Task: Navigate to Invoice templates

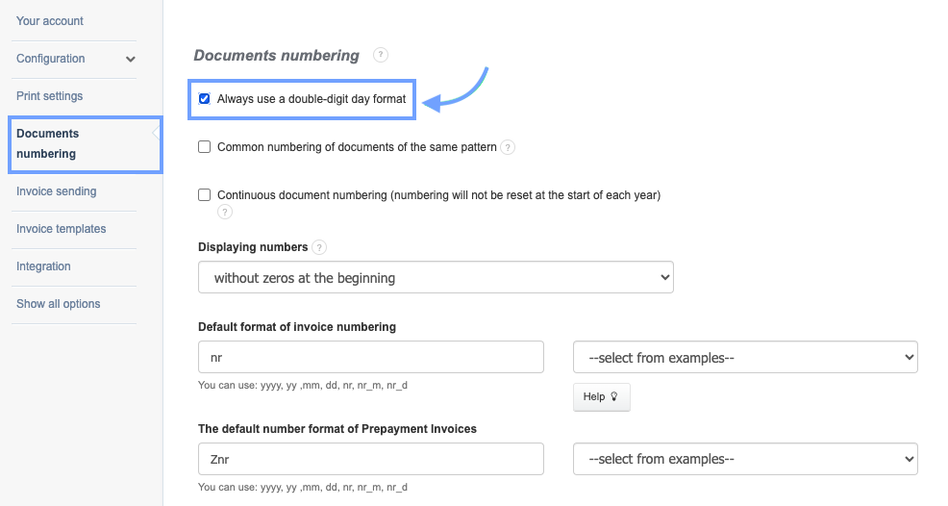Action: [x=62, y=229]
